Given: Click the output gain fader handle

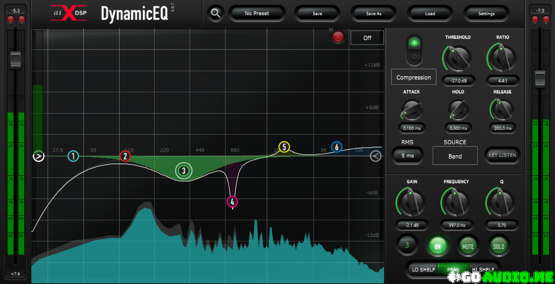Looking at the screenshot, I should tap(540, 78).
